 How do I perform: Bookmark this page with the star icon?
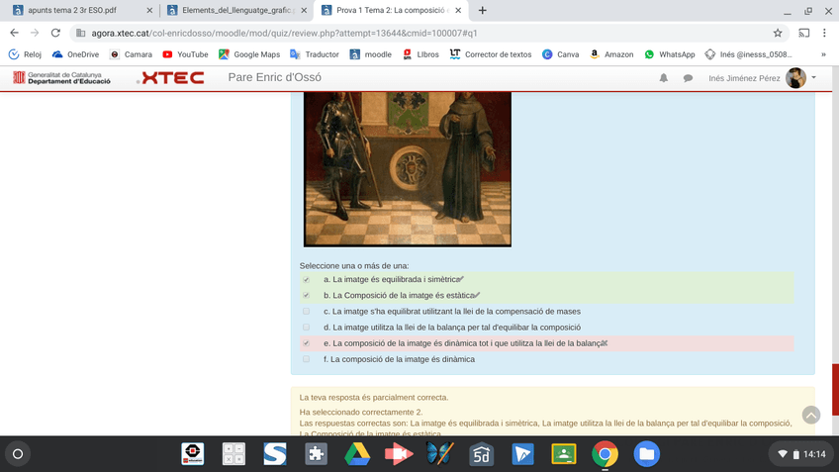tap(778, 33)
